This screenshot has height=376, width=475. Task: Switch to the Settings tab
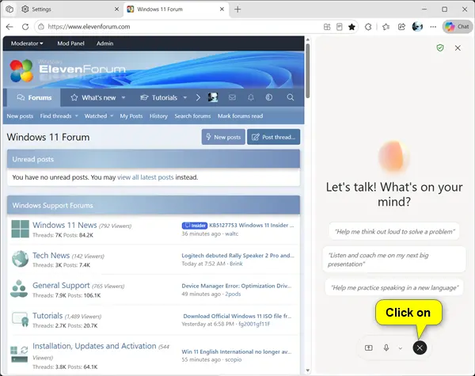(70, 9)
